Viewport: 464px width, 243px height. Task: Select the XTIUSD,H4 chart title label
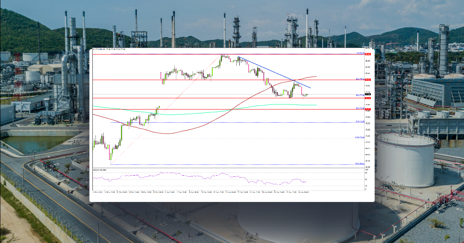coord(101,49)
